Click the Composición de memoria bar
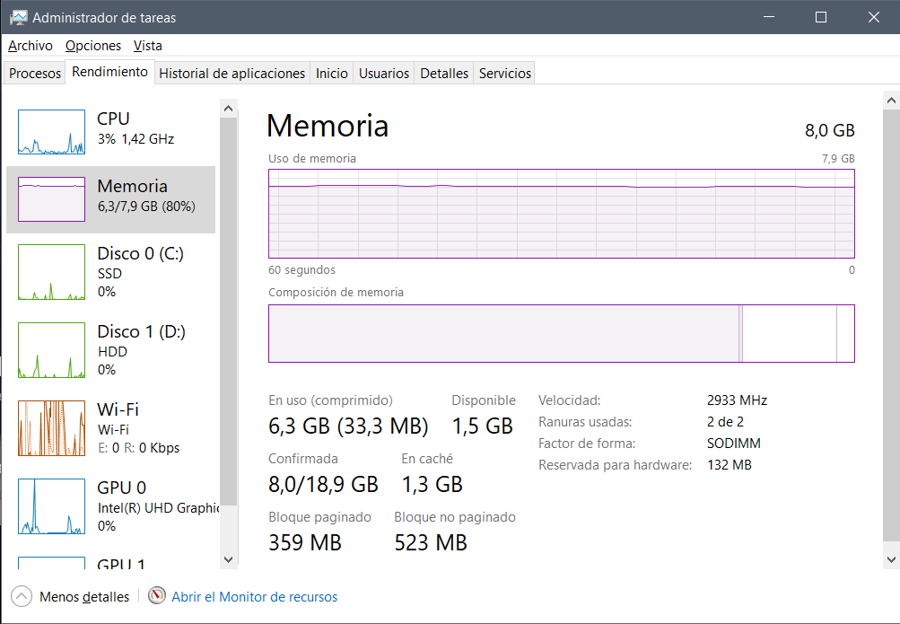 pos(562,333)
